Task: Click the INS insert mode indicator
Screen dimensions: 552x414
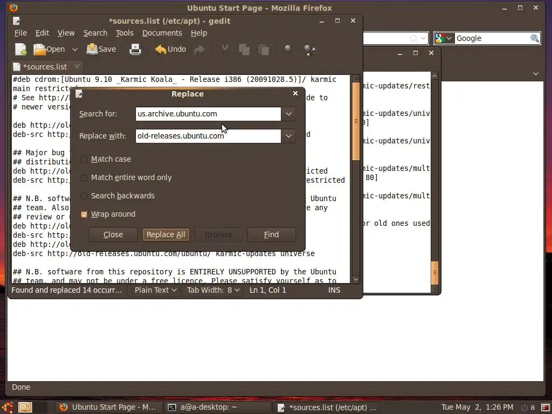Action: [334, 290]
